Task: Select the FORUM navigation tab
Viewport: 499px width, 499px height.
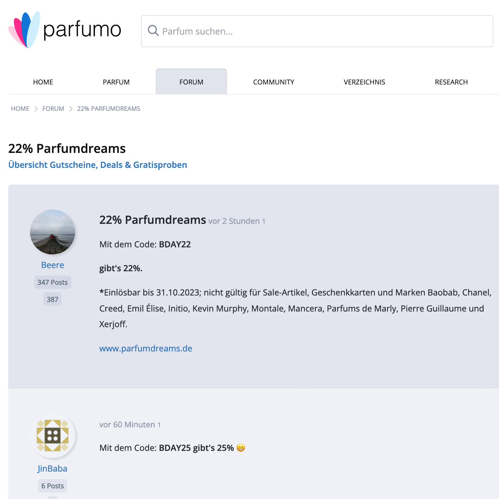Action: [x=191, y=82]
